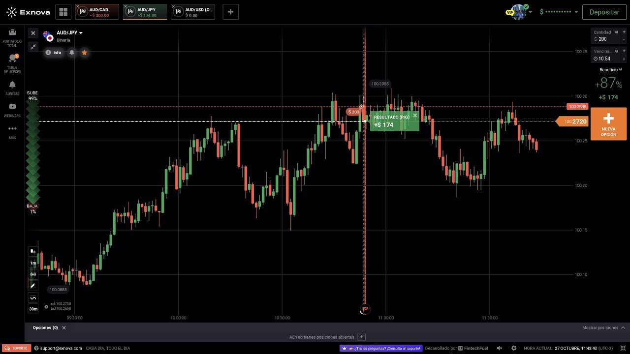
Task: Open the Tabla de Líderes leaderboard
Action: pyautogui.click(x=12, y=63)
